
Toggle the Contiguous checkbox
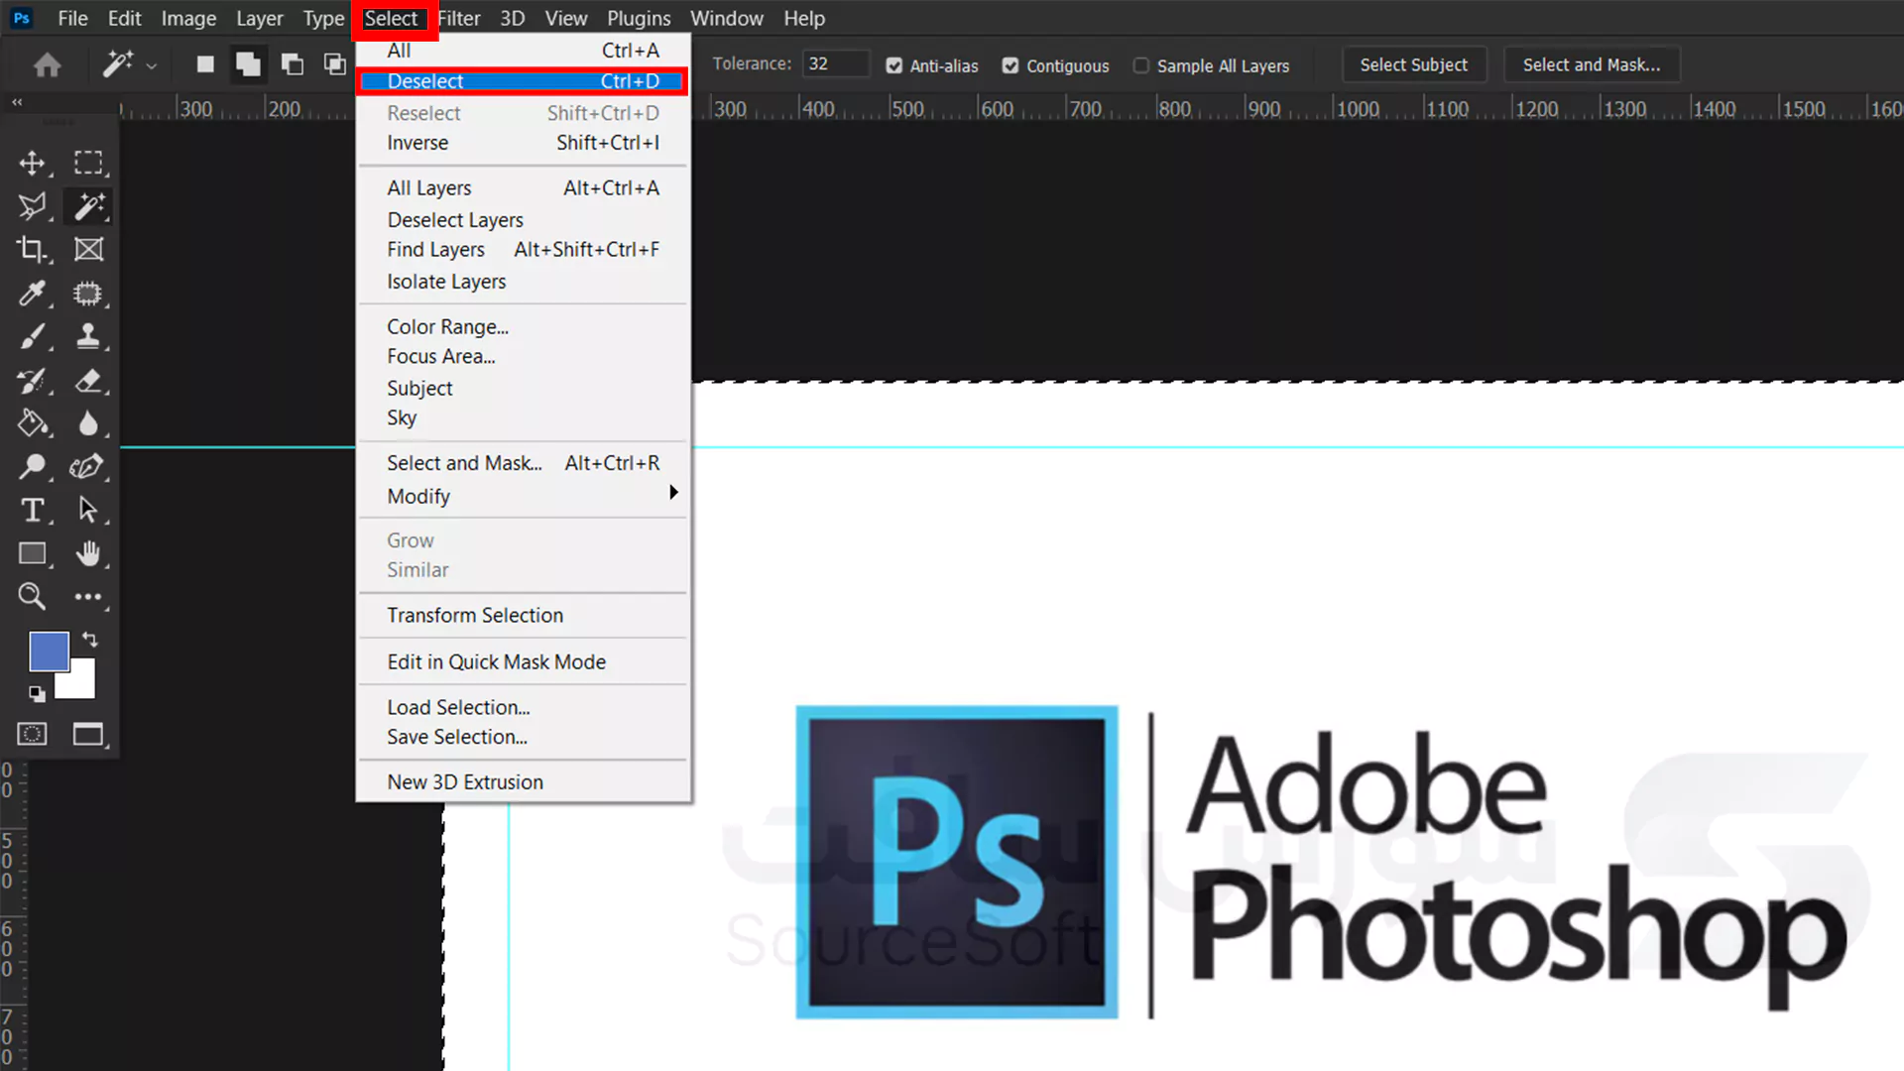click(1011, 65)
